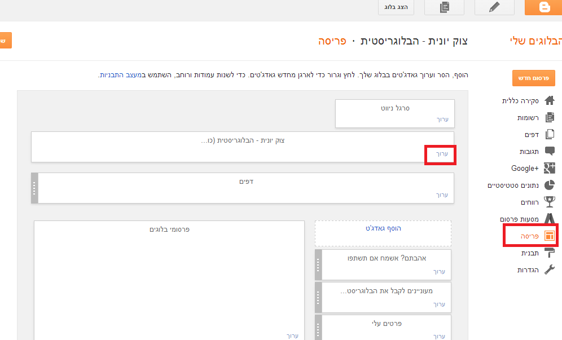Open מסעות פרסום in sidebar
Screen dimensions: 562x340
click(x=519, y=219)
